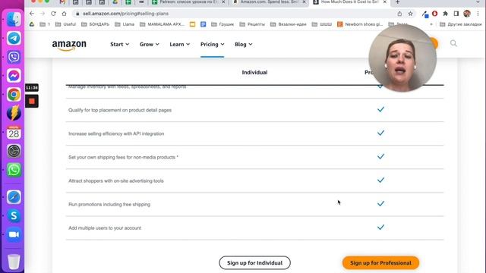Open the Trash in the dock
Screen dimensions: 486x273
point(14,262)
